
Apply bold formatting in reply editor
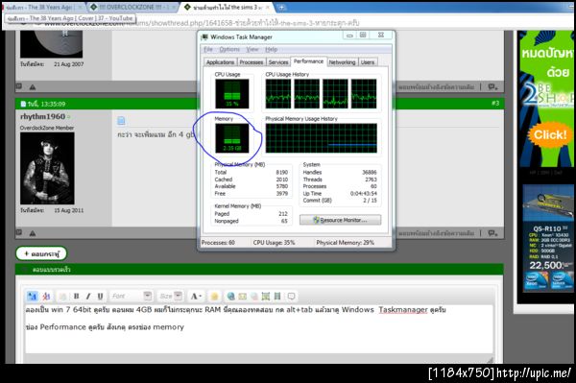(77, 296)
